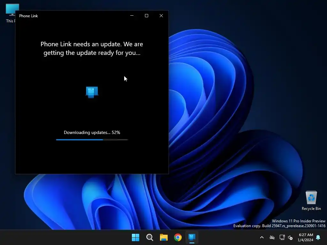The width and height of the screenshot is (327, 245).
Task: Click the Phone Link logo in window
Action: point(92,92)
